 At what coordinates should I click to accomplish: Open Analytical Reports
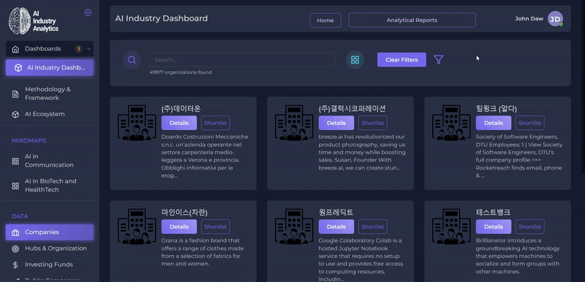point(412,20)
